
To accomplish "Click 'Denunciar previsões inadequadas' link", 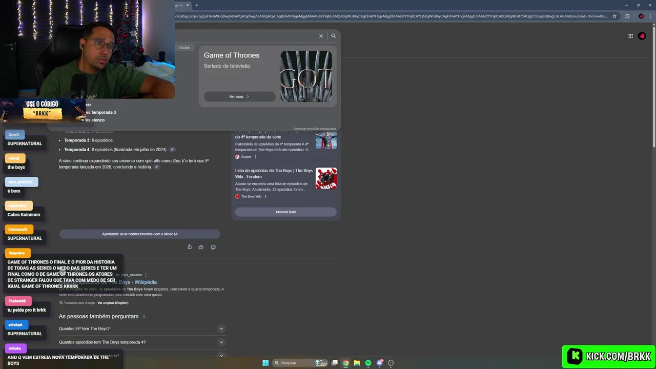I will click(315, 129).
